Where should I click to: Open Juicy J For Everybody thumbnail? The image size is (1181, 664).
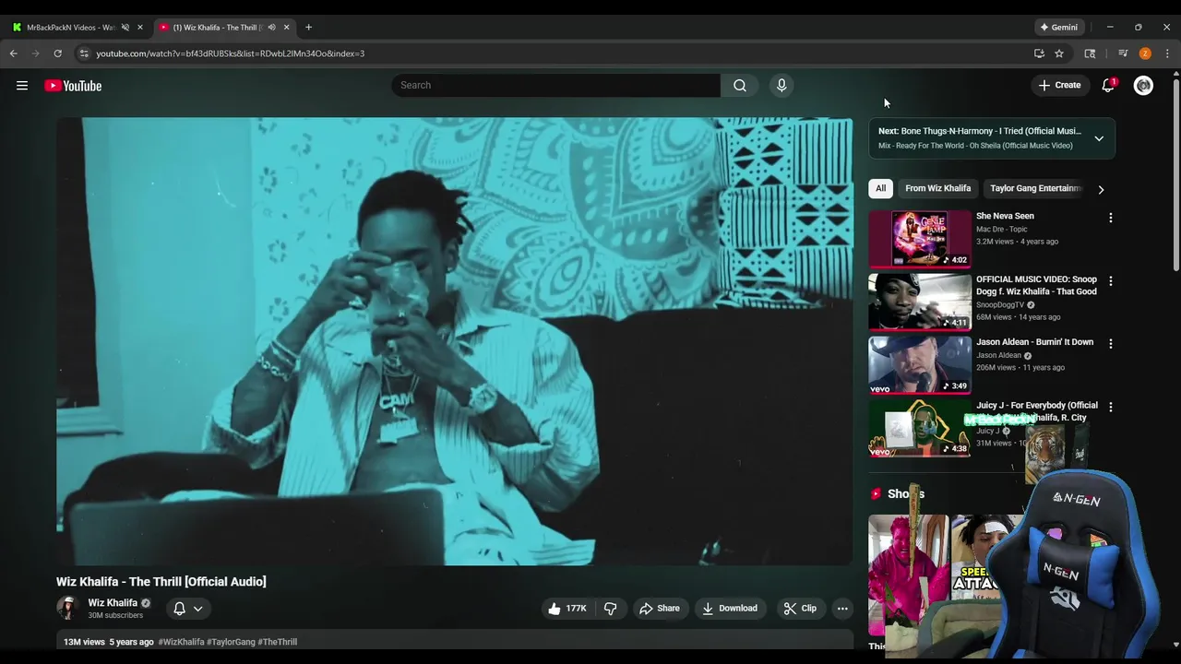tap(920, 428)
